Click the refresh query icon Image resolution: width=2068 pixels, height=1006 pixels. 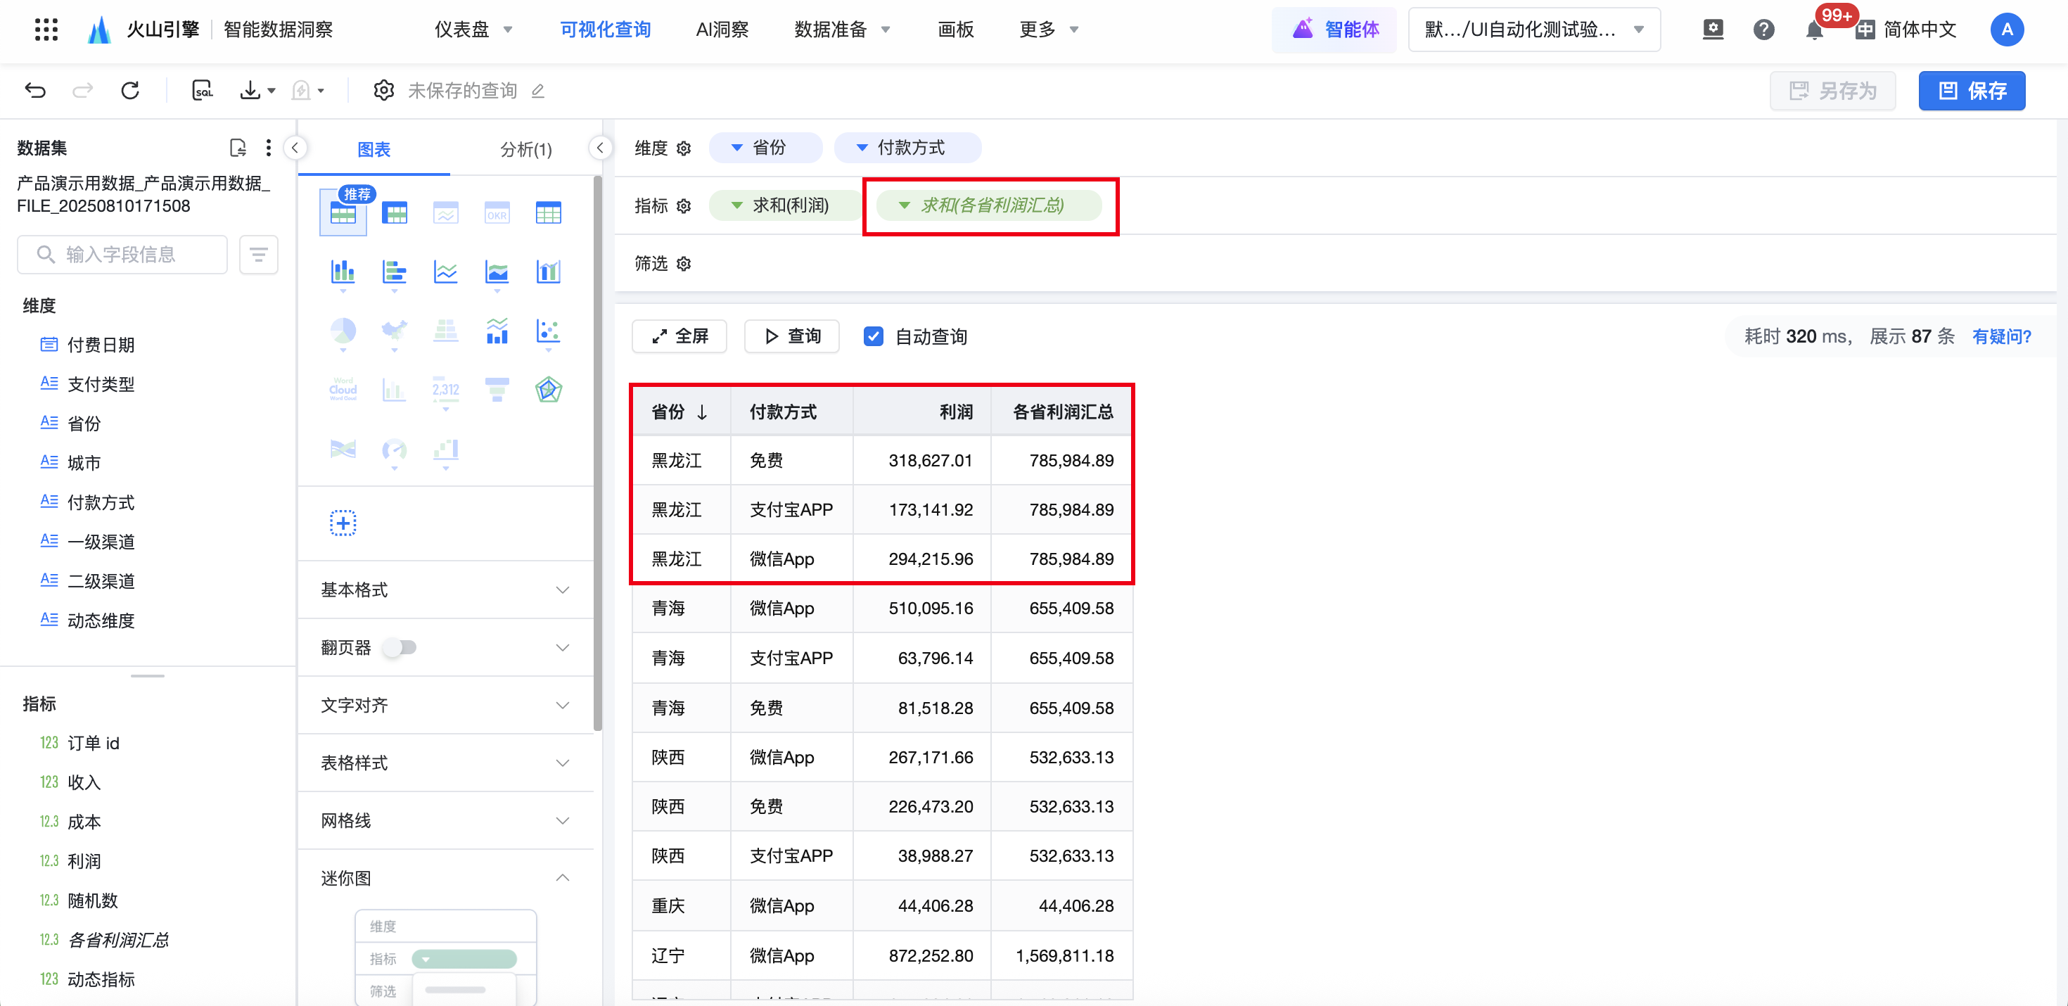(x=130, y=90)
